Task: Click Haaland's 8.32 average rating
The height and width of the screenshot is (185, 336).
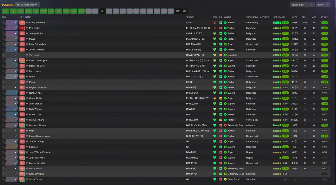Action: (x=324, y=23)
